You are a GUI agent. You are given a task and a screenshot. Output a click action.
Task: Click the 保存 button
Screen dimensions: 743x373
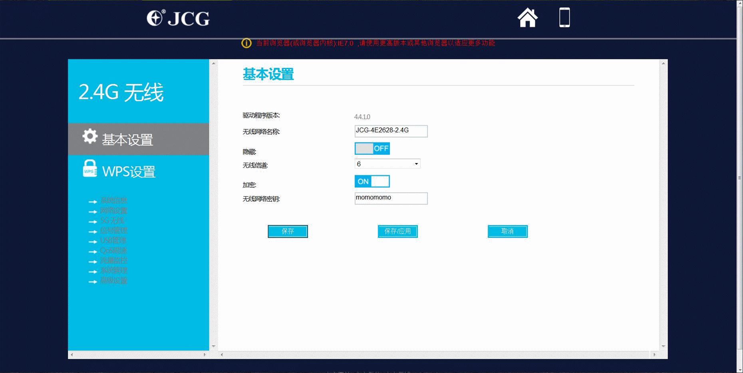288,231
